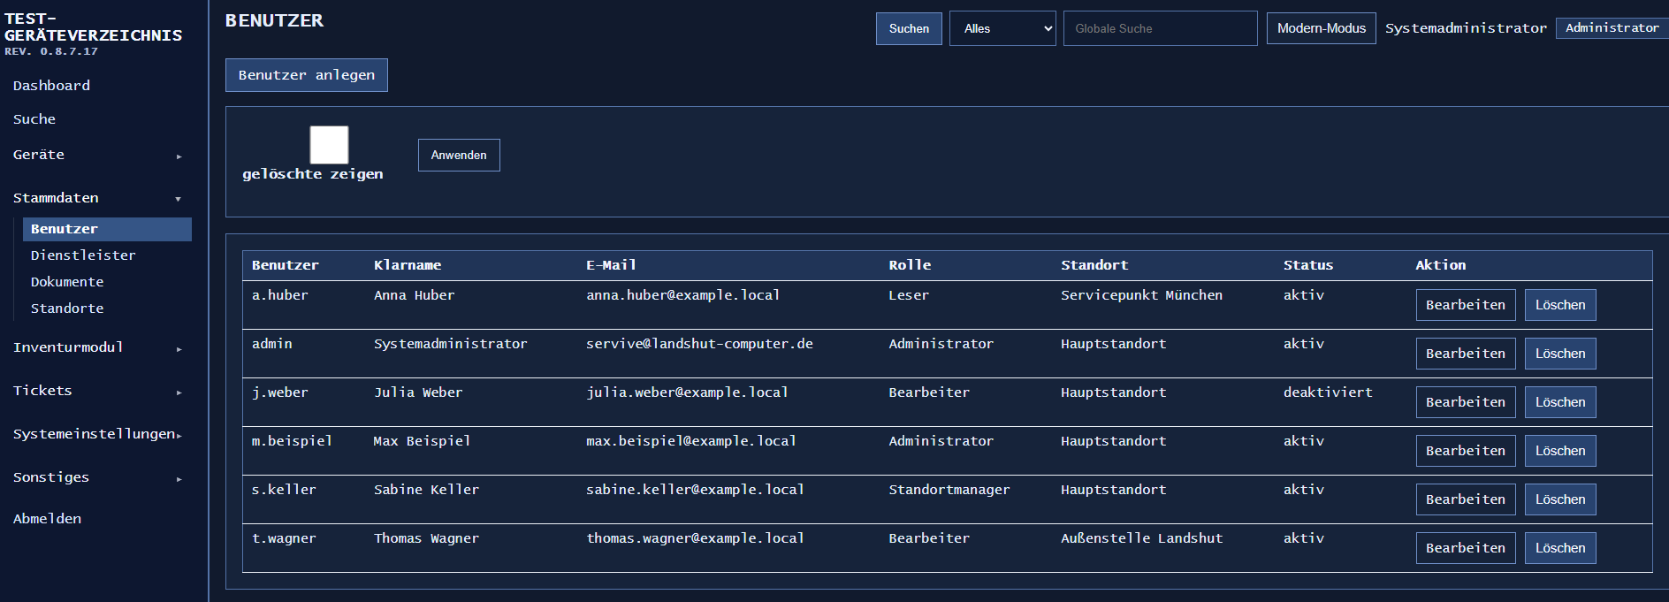Select Benutzer in the sidebar

pos(107,229)
